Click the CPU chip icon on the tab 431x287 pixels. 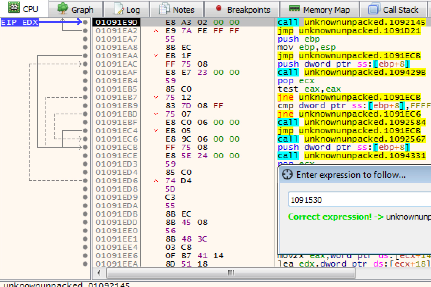[x=14, y=8]
